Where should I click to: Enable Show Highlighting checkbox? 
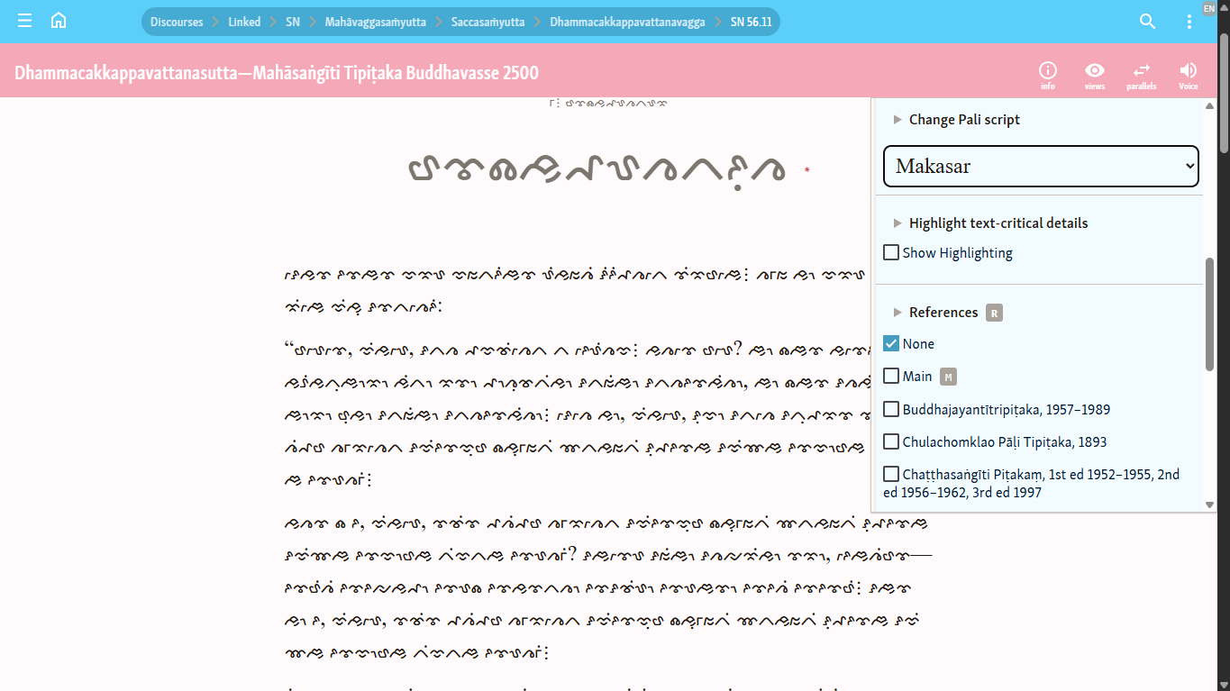point(891,253)
